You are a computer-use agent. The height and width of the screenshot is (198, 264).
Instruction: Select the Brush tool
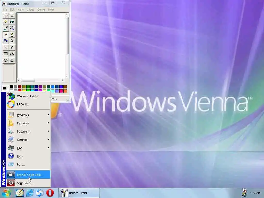[12, 35]
